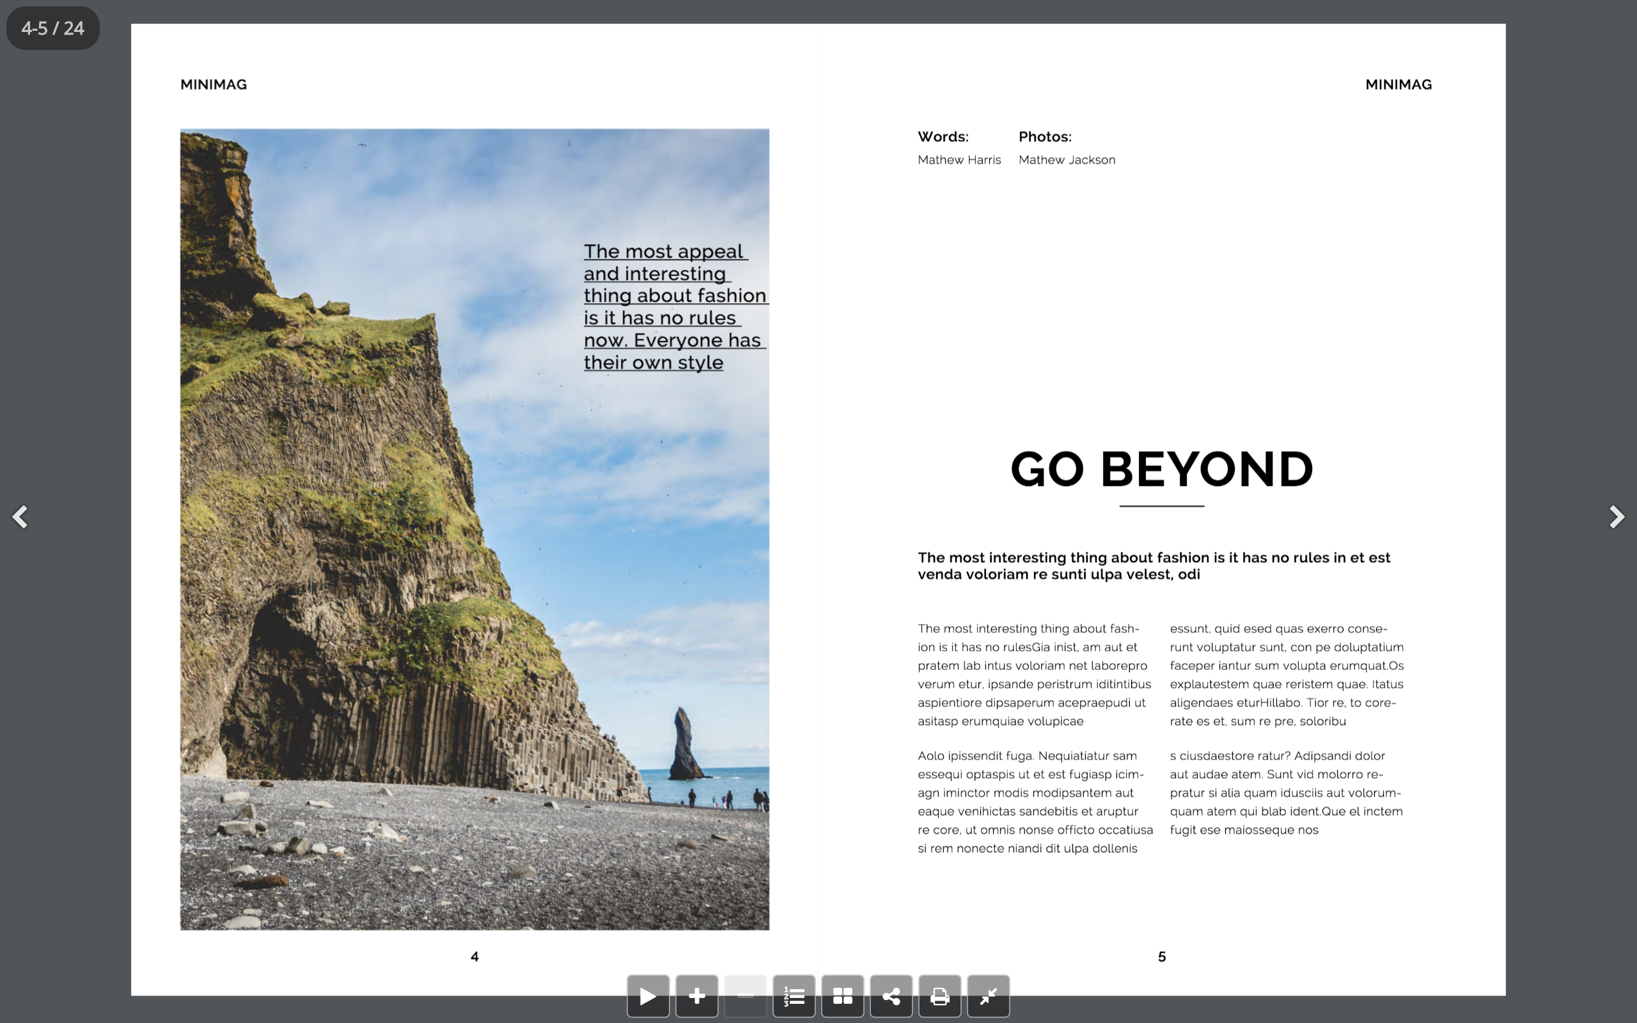Click the 4-5 / 24 page counter badge
The image size is (1637, 1023).
click(x=53, y=27)
